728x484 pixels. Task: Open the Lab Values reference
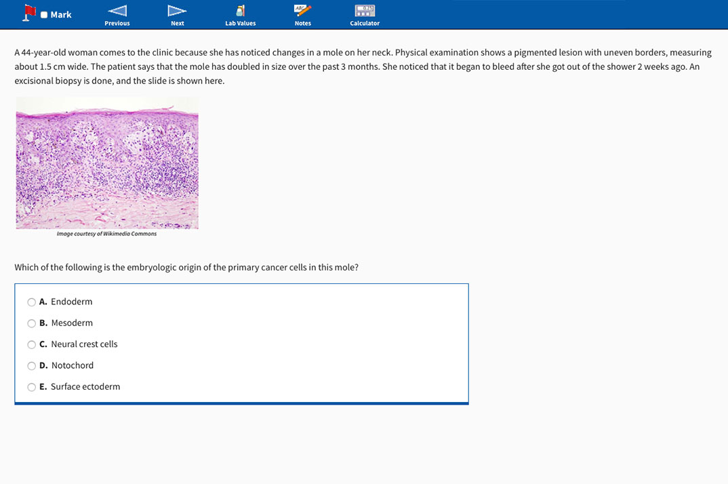tap(241, 16)
